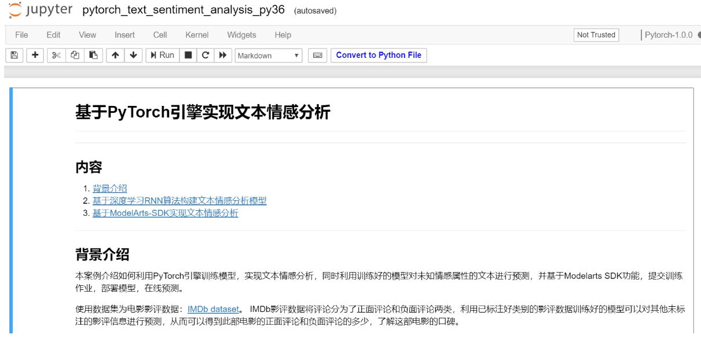The width and height of the screenshot is (701, 338).
Task: Open the Widgets menu
Action: tap(241, 35)
